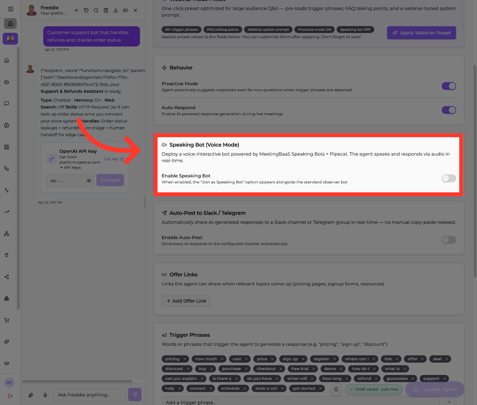
Task: Toggle Freddie voice speaker icon
Action: 126,10
